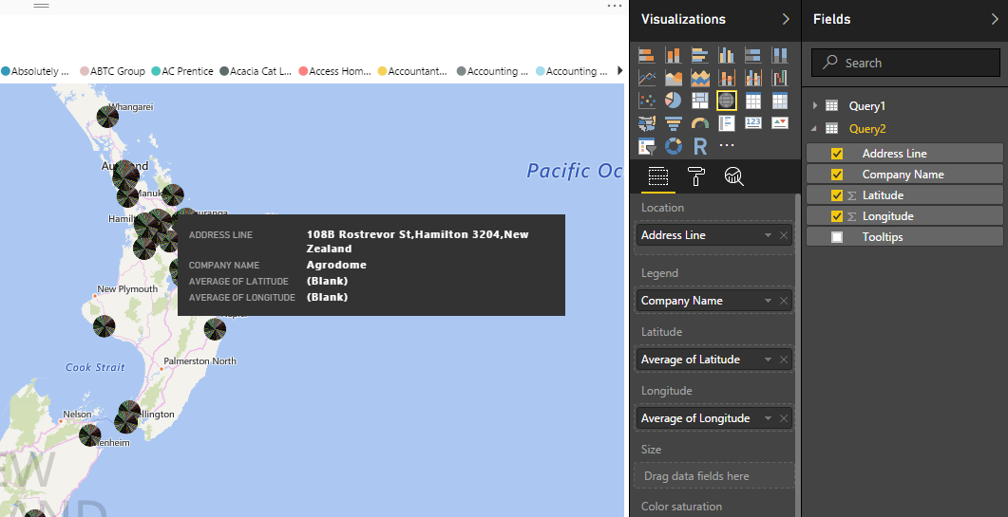1008x517 pixels.
Task: Switch to the Analytics tab
Action: click(x=734, y=175)
